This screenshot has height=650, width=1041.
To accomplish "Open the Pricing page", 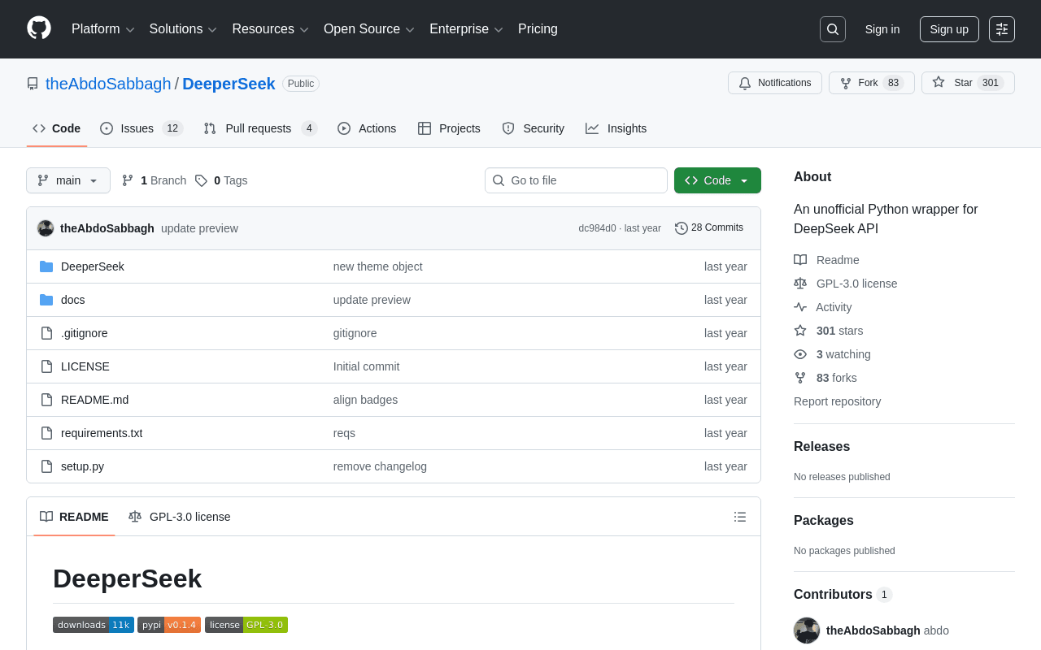I will 538,29.
